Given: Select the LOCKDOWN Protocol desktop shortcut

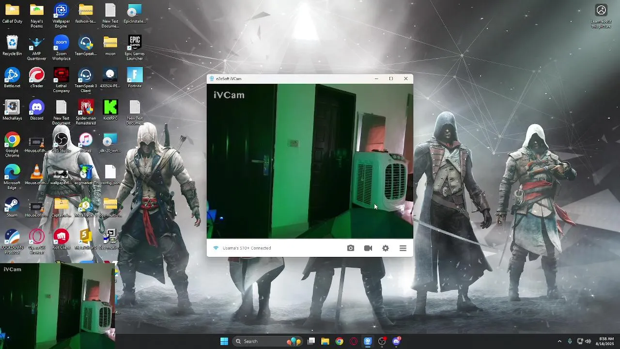Looking at the screenshot, I should coord(12,242).
